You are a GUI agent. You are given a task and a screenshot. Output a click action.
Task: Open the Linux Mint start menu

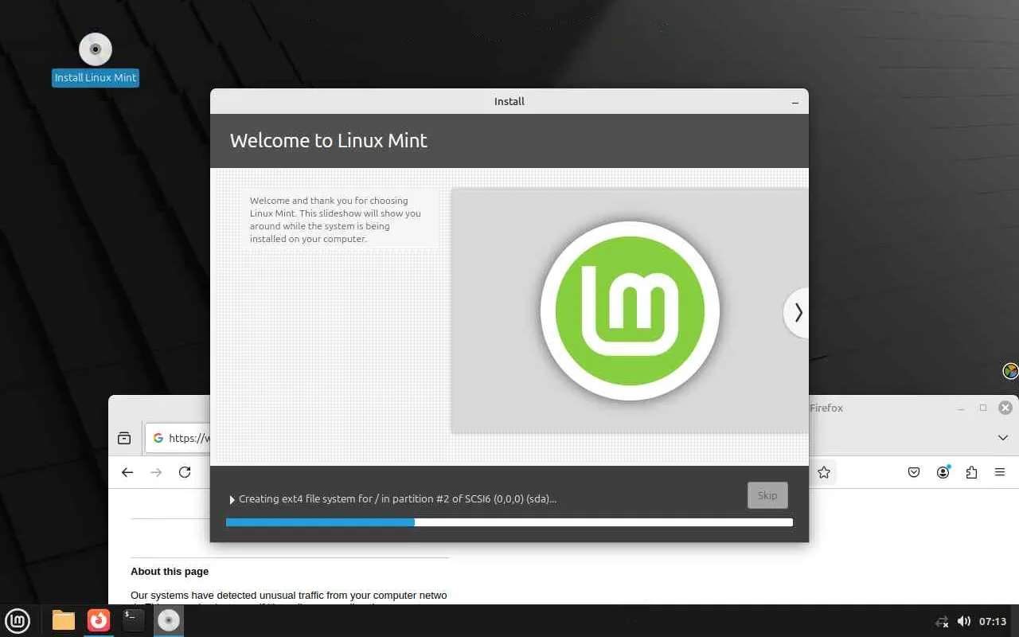18,620
